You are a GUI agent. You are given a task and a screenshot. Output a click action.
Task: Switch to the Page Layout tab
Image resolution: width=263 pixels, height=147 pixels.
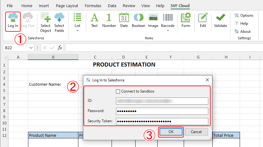(67, 6)
